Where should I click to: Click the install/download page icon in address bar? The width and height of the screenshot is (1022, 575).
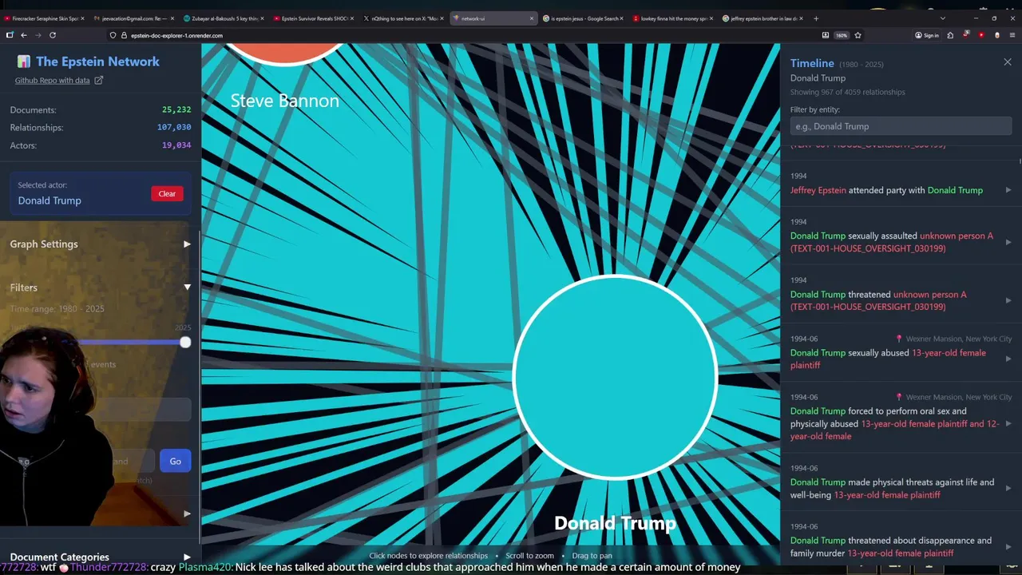(826, 35)
